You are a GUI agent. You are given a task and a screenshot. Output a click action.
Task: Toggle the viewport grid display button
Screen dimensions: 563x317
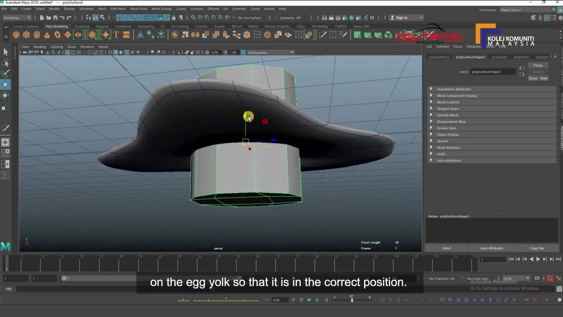[67, 52]
